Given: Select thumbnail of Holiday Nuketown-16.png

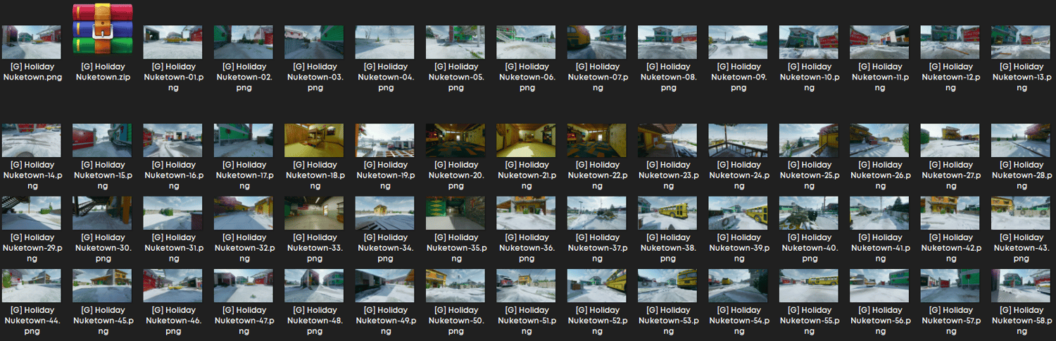Looking at the screenshot, I should pos(172,140).
